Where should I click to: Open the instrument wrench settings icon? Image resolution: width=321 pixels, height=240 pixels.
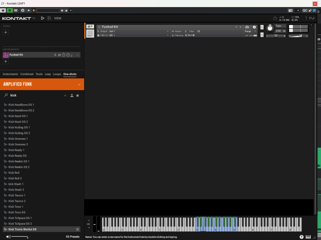pyautogui.click(x=90, y=26)
